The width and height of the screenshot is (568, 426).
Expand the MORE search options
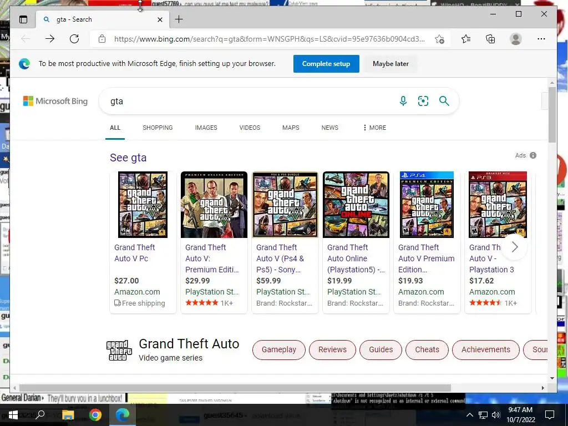pos(374,128)
